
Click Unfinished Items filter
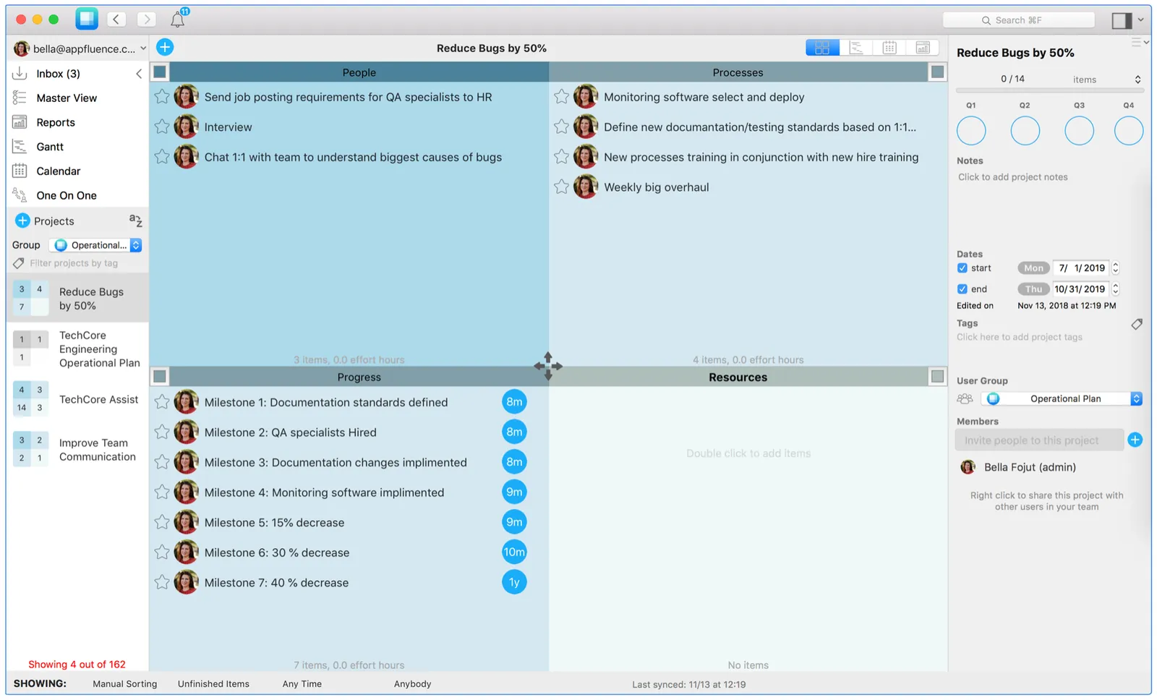tap(213, 683)
